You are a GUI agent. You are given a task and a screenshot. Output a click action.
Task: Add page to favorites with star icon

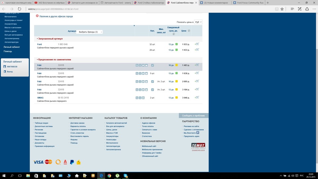[x=282, y=9]
